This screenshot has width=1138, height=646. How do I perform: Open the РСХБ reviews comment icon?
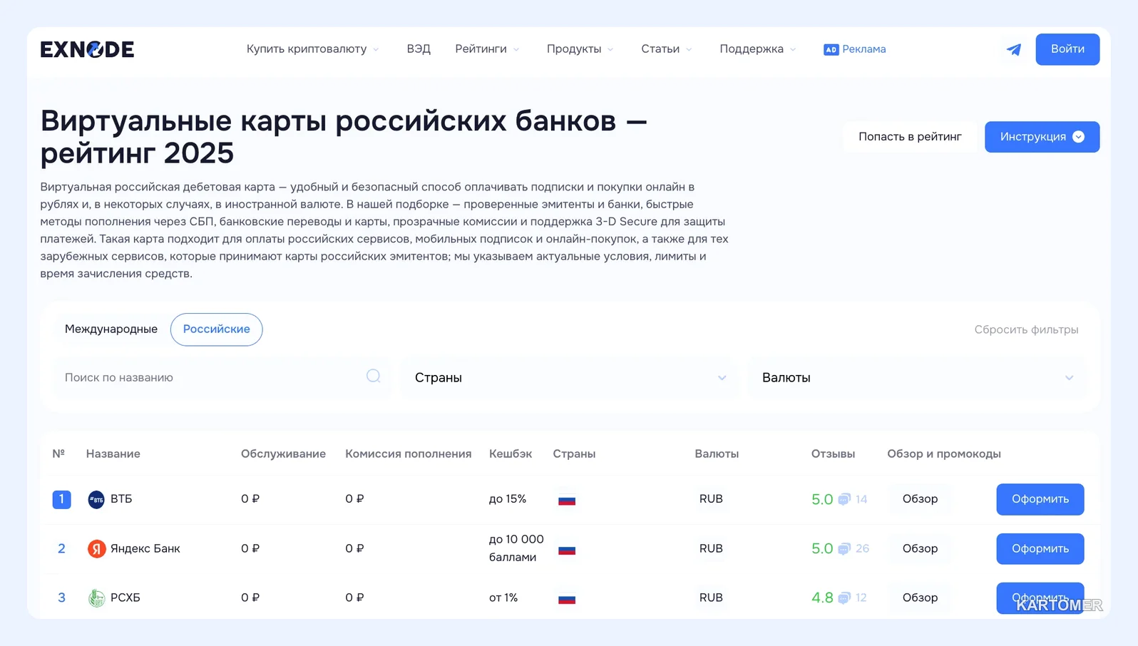click(x=844, y=598)
